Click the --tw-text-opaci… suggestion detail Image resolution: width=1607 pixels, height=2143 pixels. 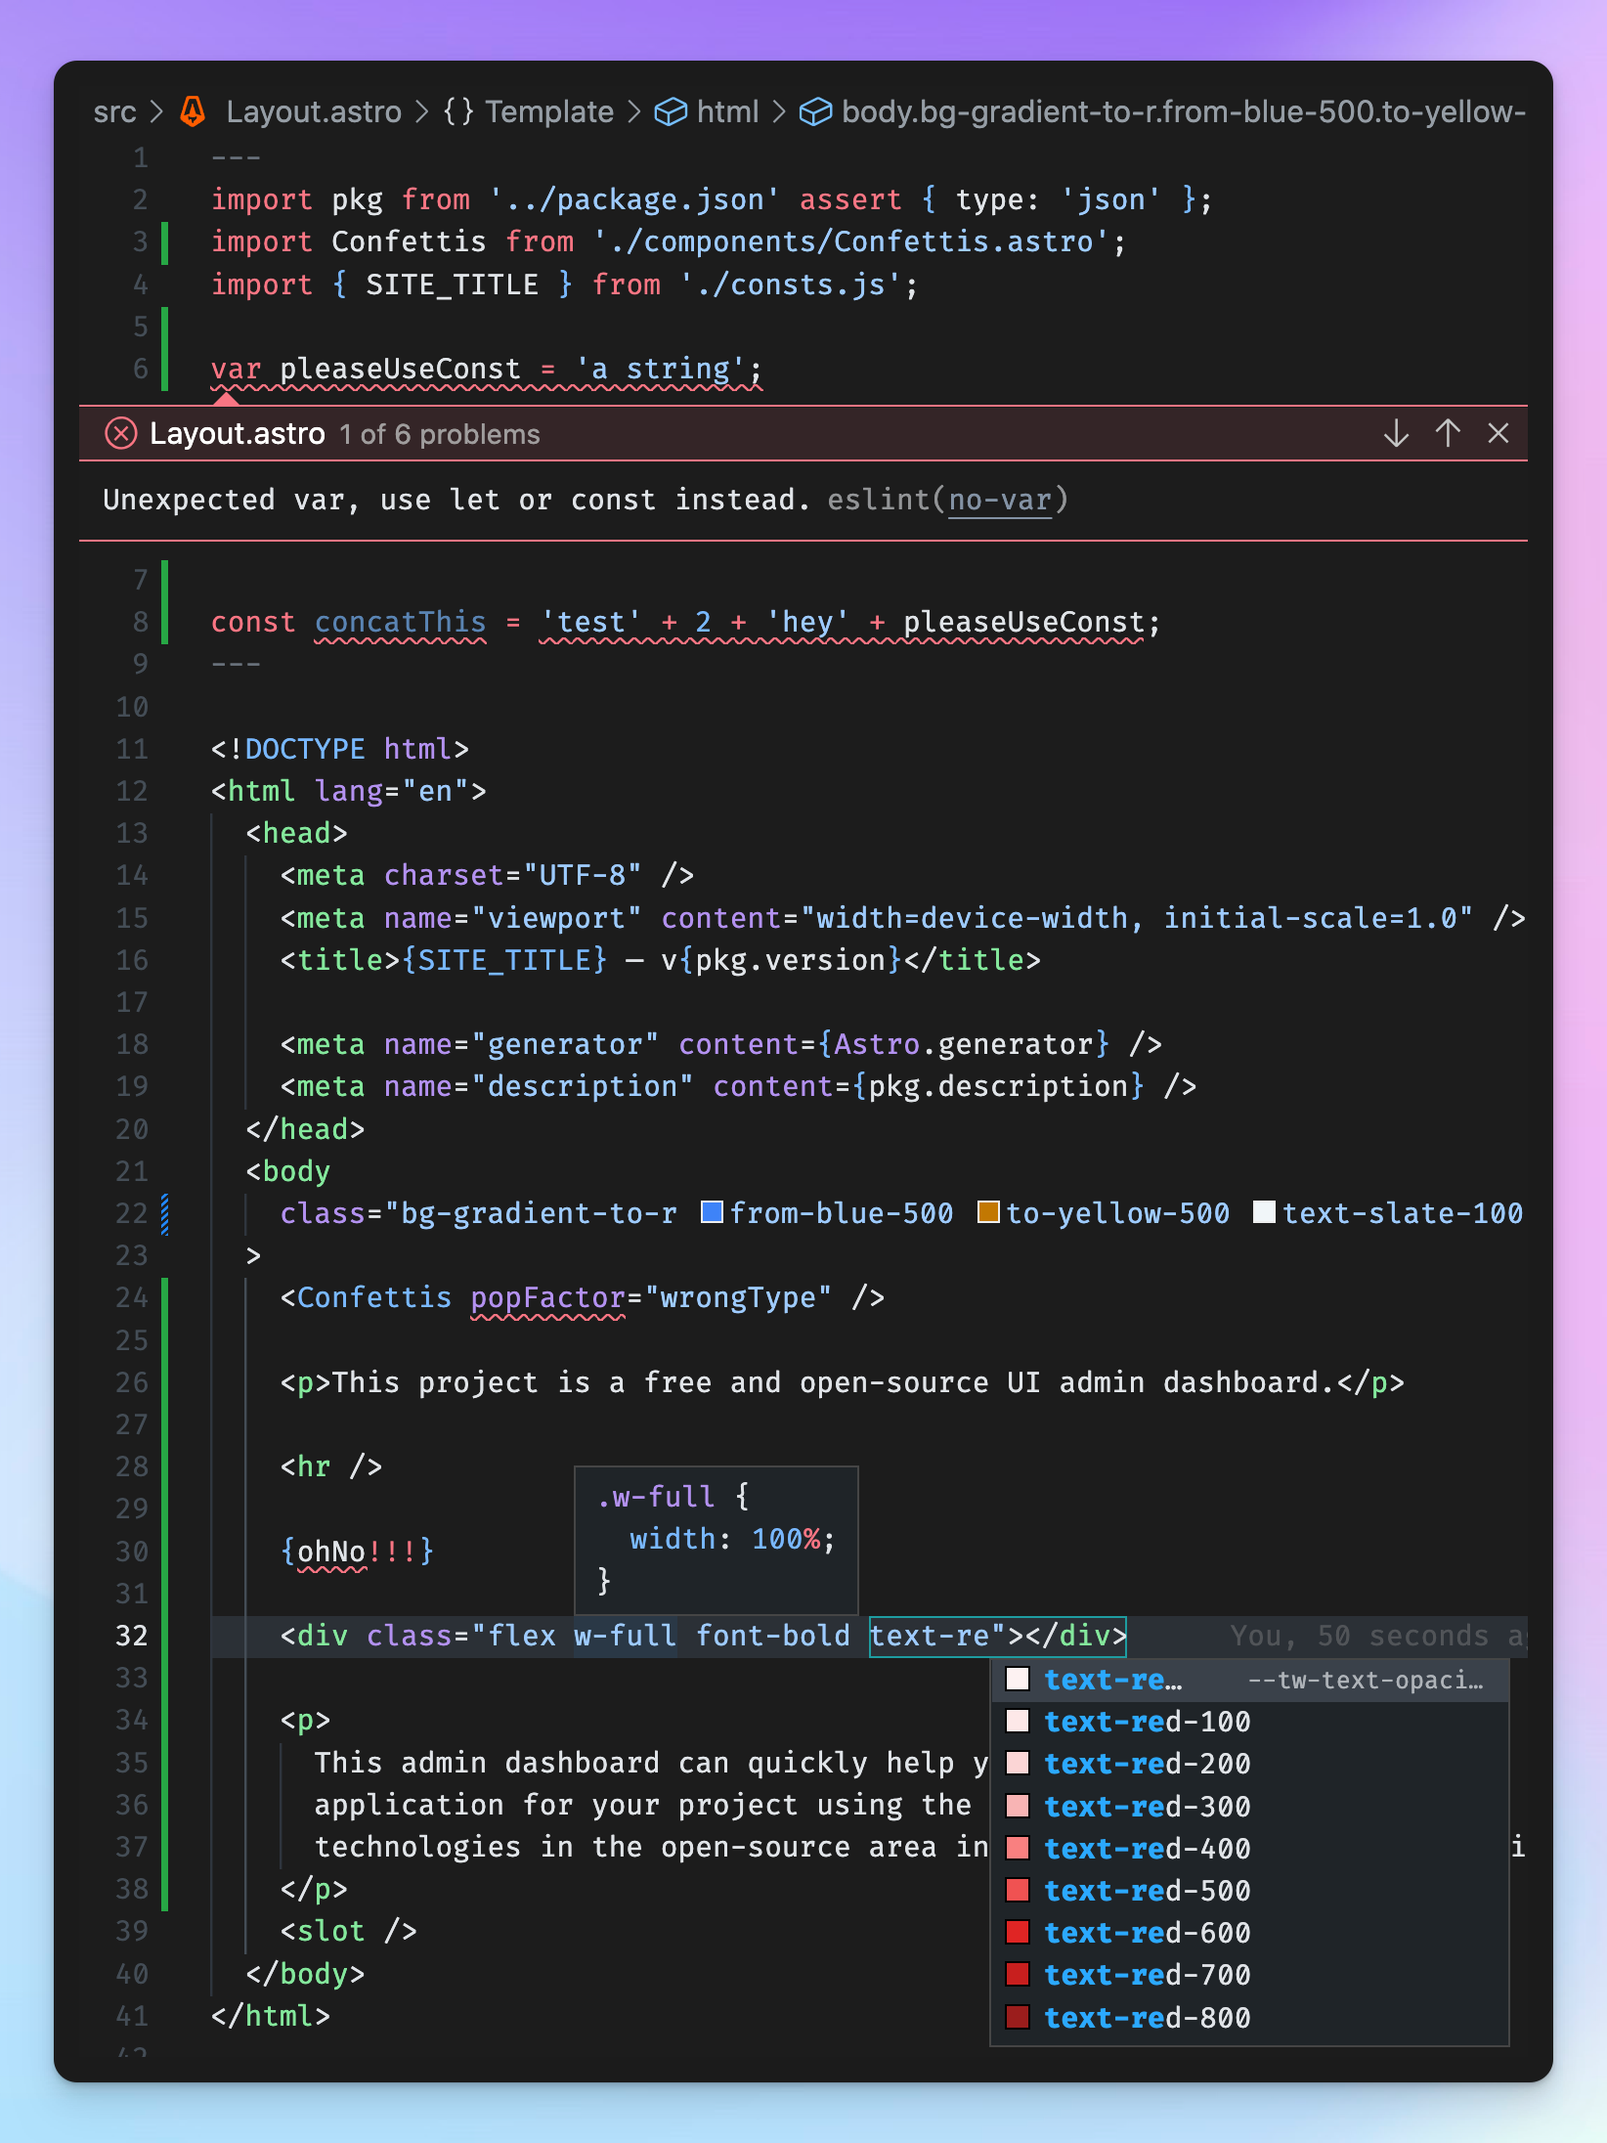[1366, 1680]
